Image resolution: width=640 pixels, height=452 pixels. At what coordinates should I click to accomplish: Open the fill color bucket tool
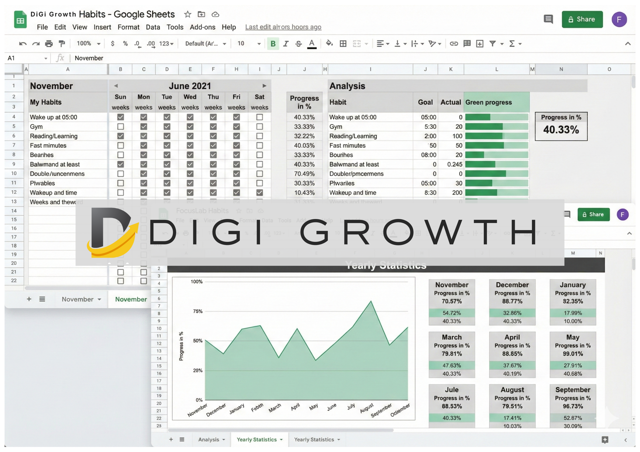click(329, 43)
